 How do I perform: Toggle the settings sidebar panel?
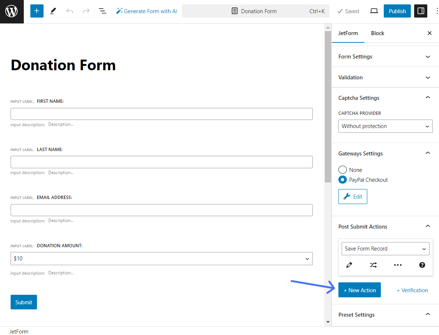[420, 11]
